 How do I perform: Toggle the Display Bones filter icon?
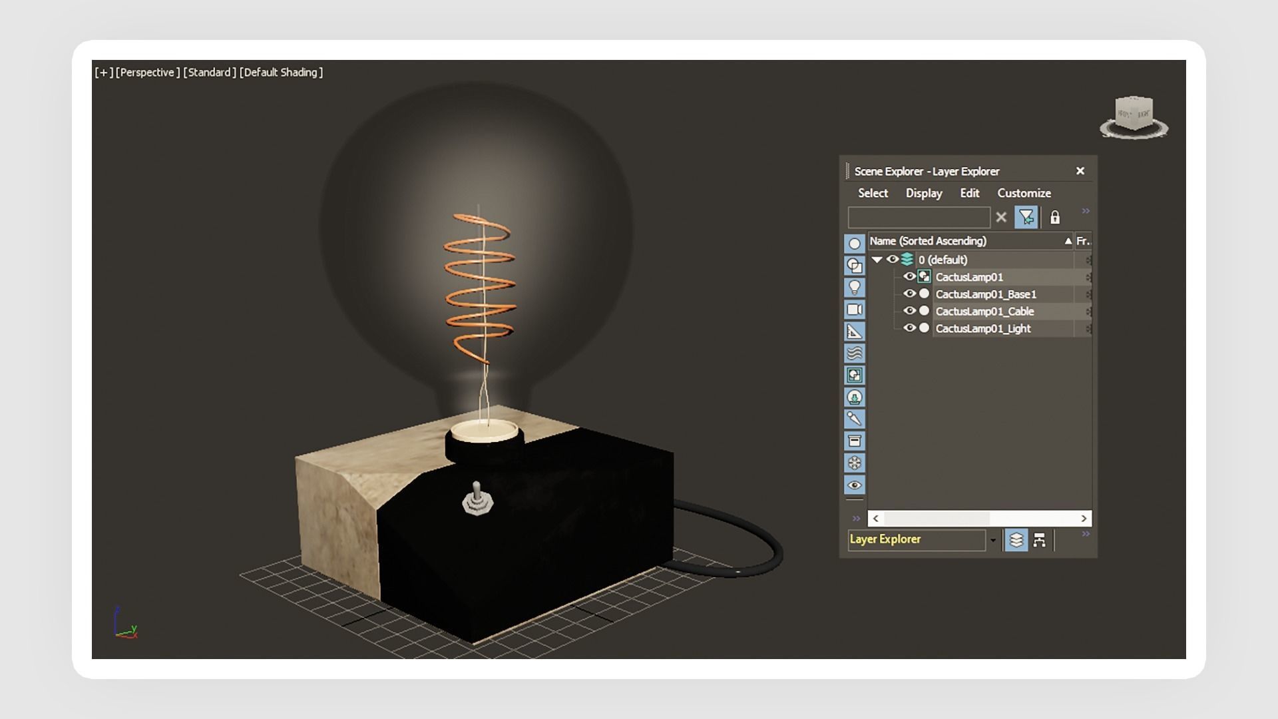855,419
